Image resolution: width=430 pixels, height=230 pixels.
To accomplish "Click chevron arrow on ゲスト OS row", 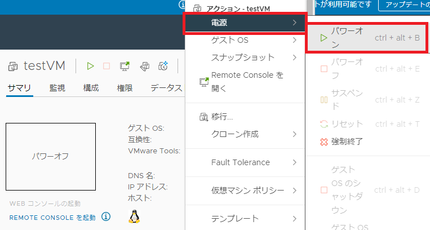I will 295,40.
